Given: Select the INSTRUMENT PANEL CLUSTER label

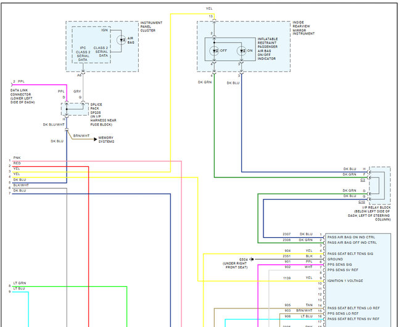Looking at the screenshot, I should [151, 26].
